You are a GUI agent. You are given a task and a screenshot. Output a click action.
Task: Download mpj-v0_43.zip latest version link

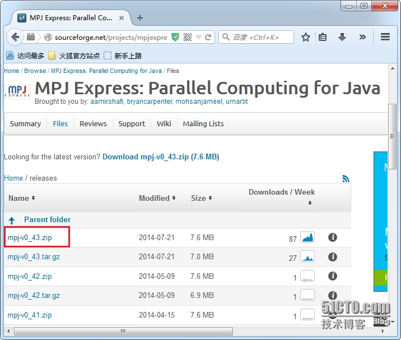tap(161, 157)
